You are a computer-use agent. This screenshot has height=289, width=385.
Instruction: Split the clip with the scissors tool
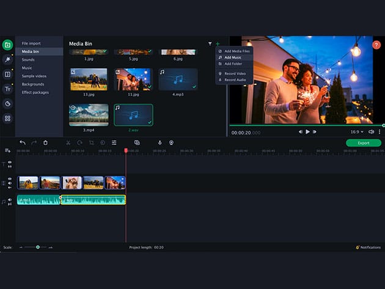(x=68, y=142)
